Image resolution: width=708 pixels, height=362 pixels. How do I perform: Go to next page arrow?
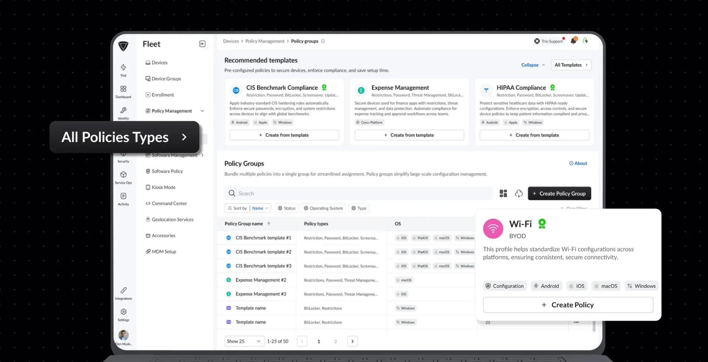(352, 341)
